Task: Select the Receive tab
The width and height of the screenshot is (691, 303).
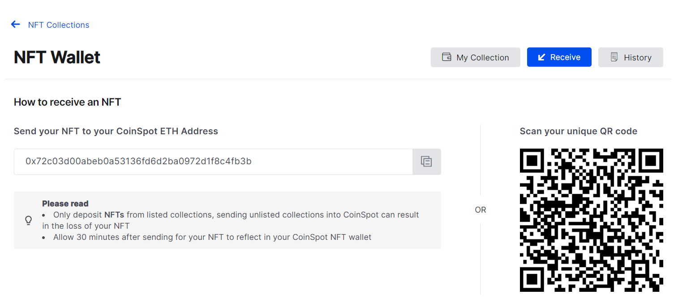Action: 559,57
